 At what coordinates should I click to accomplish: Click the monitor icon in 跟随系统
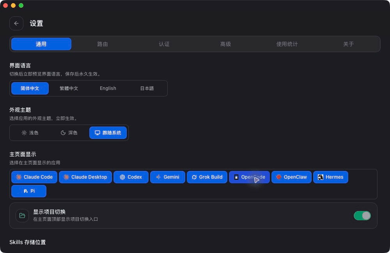pyautogui.click(x=97, y=133)
